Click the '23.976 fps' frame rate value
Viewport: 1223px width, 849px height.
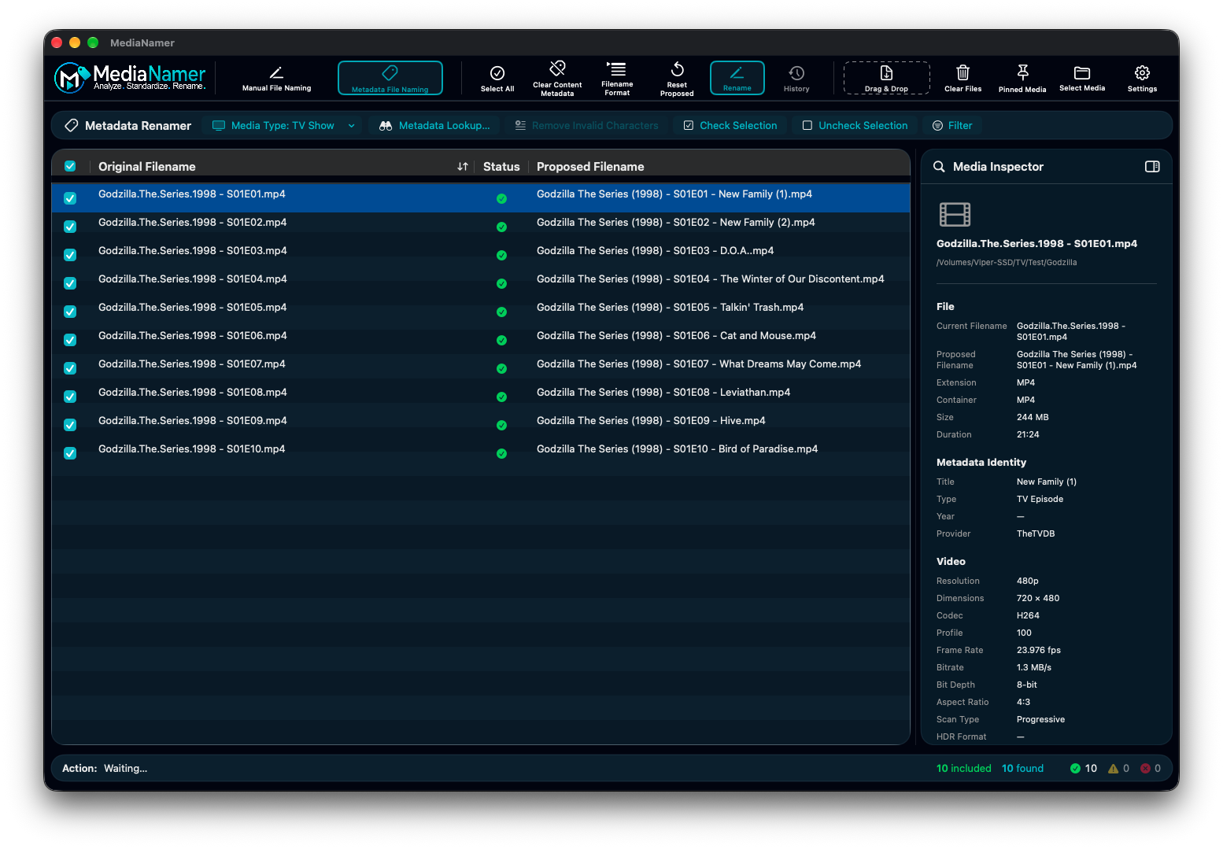pyautogui.click(x=1039, y=650)
